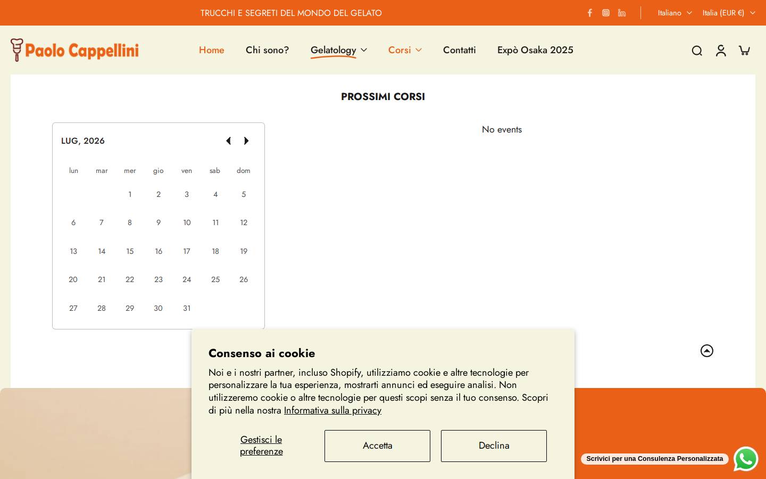This screenshot has height=479, width=766.
Task: Select day 14 in the calendar
Action: point(102,251)
